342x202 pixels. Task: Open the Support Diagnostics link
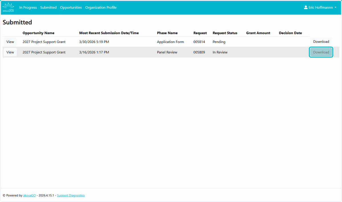(71, 195)
